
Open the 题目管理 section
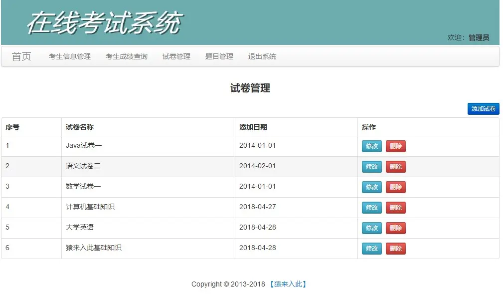coord(219,56)
